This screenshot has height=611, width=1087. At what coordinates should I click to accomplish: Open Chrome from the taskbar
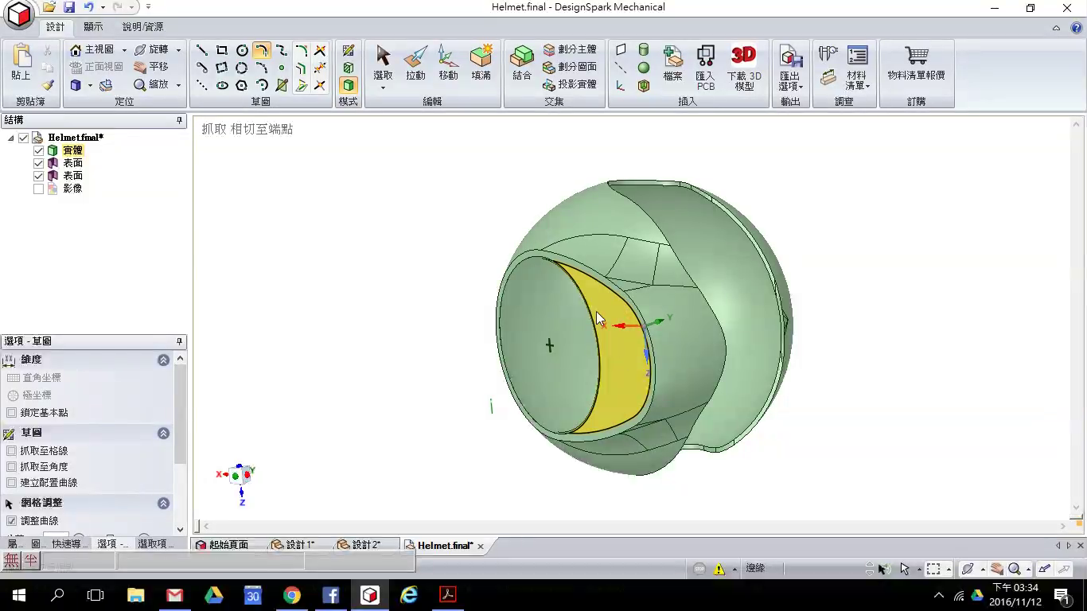(x=292, y=594)
